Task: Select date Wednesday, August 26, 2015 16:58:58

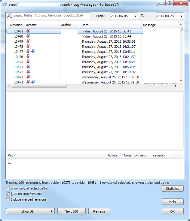Action: (x=110, y=77)
